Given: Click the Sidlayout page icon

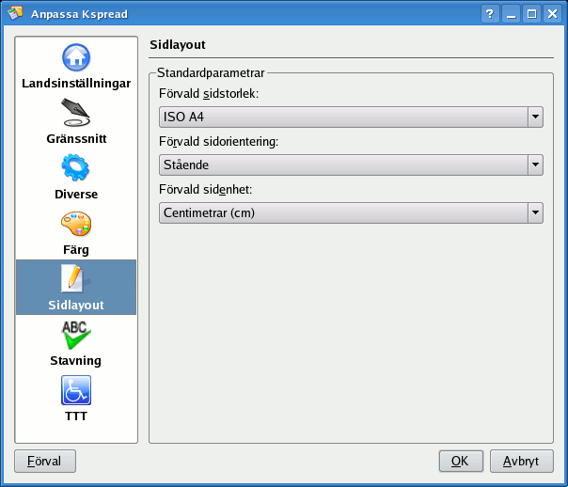Looking at the screenshot, I should (x=76, y=279).
